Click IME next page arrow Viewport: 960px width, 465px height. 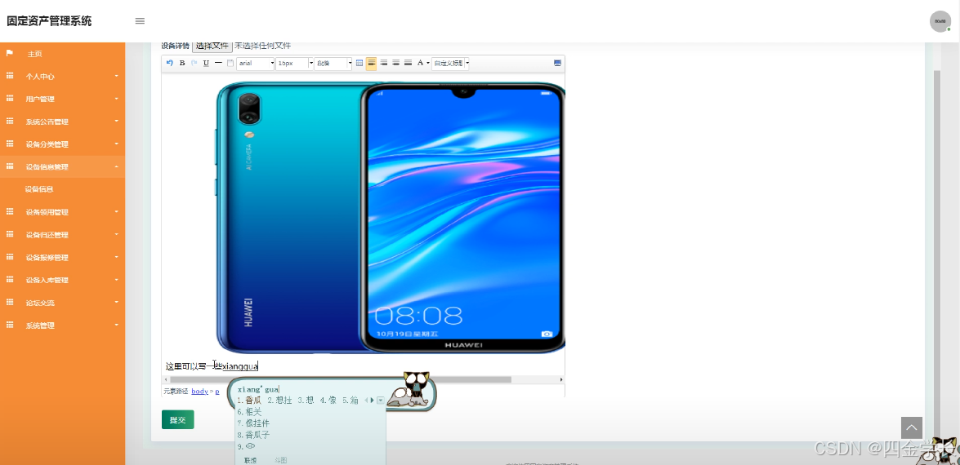coord(373,401)
